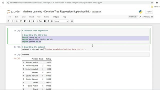Click the 'In [2]:' prompt
The height and width of the screenshot is (90, 160).
pyautogui.click(x=17, y=30)
